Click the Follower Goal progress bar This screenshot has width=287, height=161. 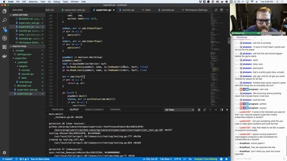tap(258, 33)
